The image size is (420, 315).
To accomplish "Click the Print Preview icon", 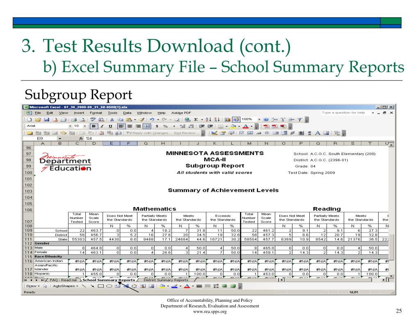I will (83, 119).
